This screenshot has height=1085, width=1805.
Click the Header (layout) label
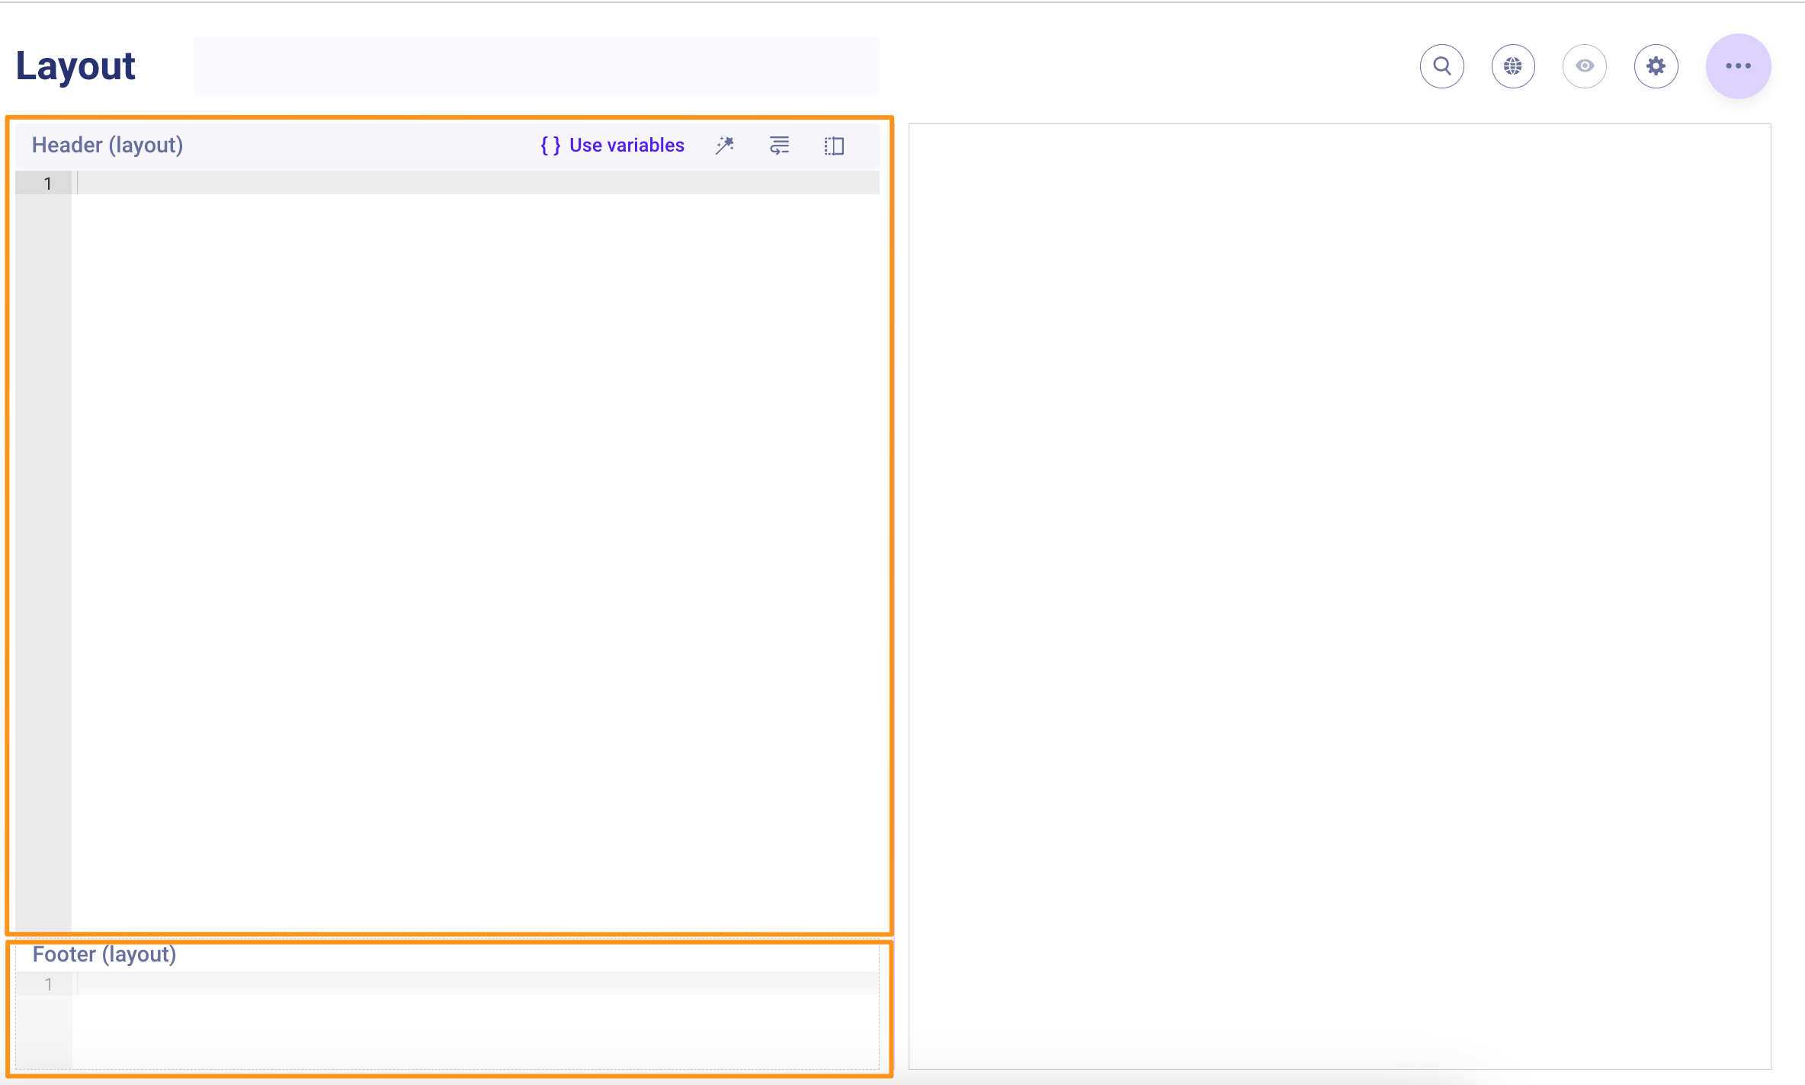[107, 145]
